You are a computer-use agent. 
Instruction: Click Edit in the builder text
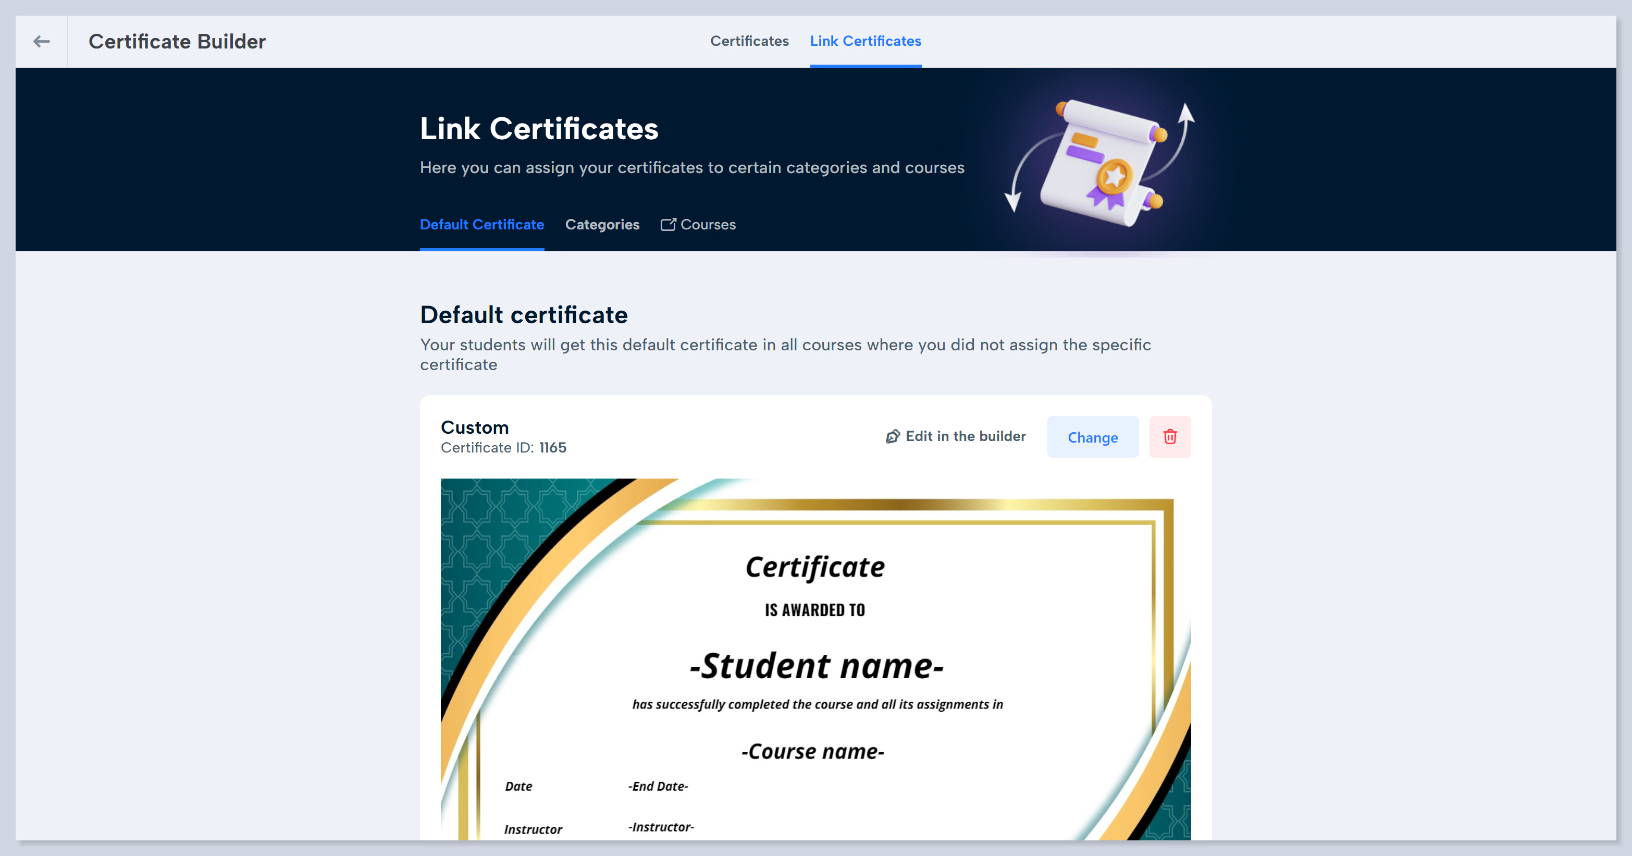click(x=965, y=436)
